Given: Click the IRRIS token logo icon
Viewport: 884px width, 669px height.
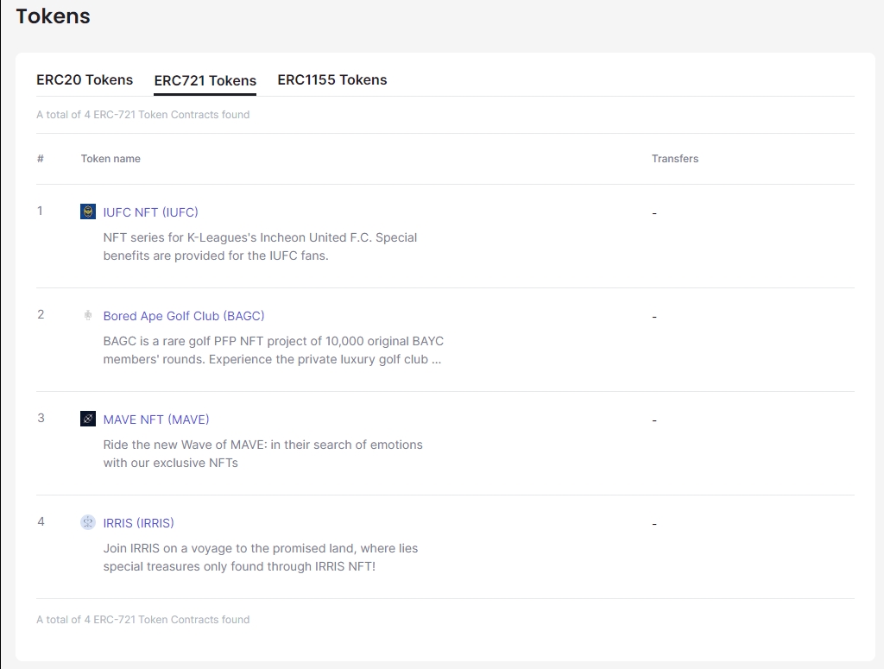Looking at the screenshot, I should (x=87, y=522).
